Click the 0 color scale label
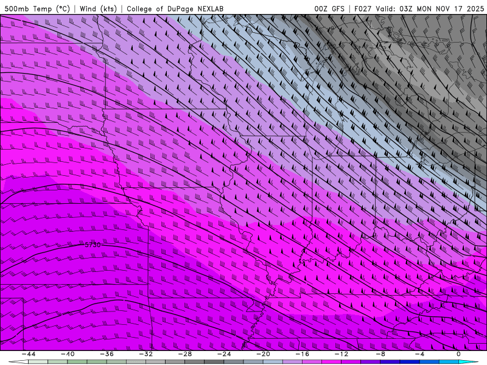The height and width of the screenshot is (365, 487). point(458,354)
